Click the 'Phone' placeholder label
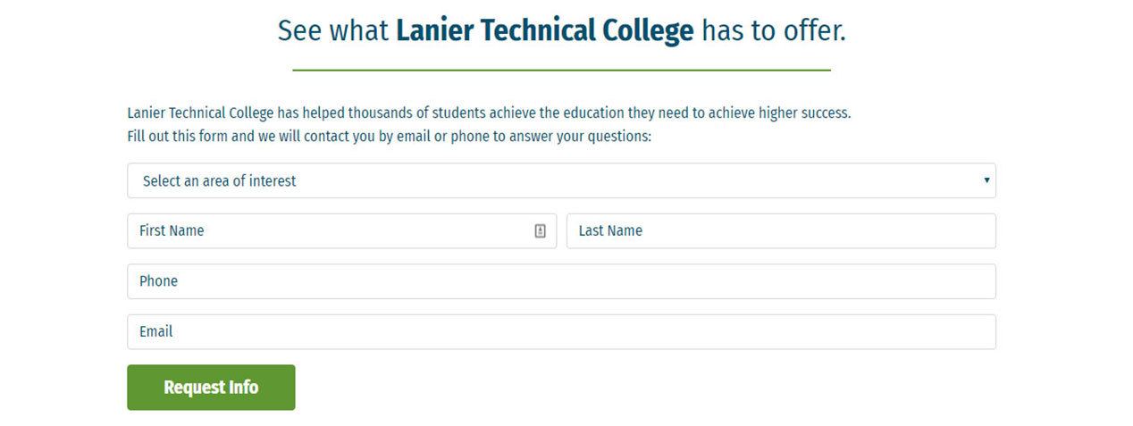1133x426 pixels. click(158, 281)
